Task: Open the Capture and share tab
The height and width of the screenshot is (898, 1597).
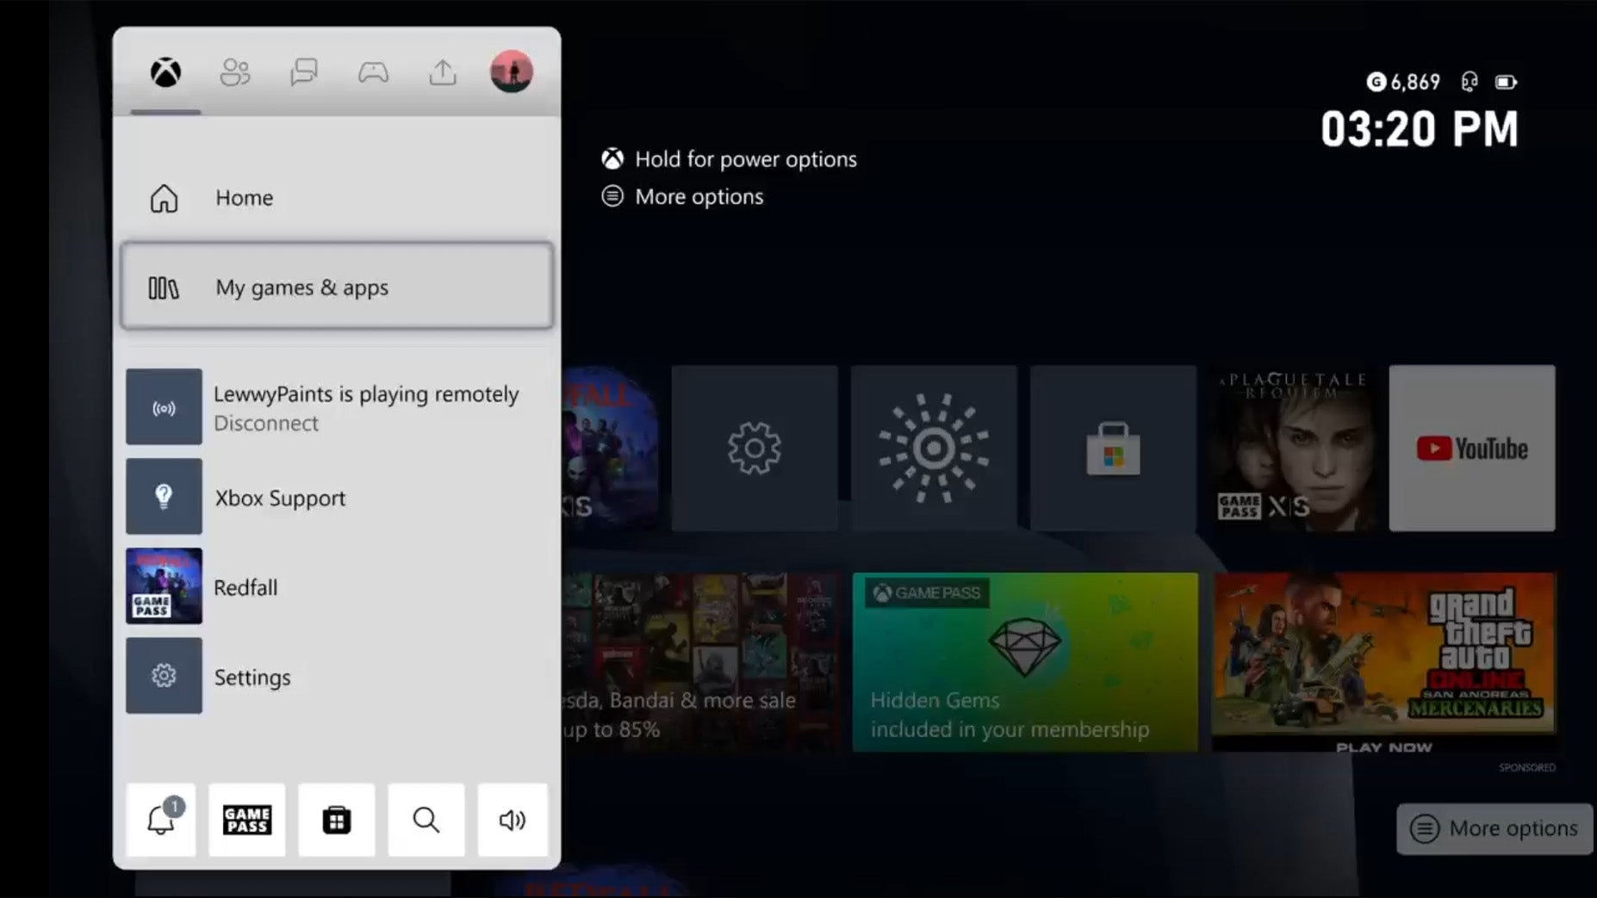Action: click(x=443, y=72)
